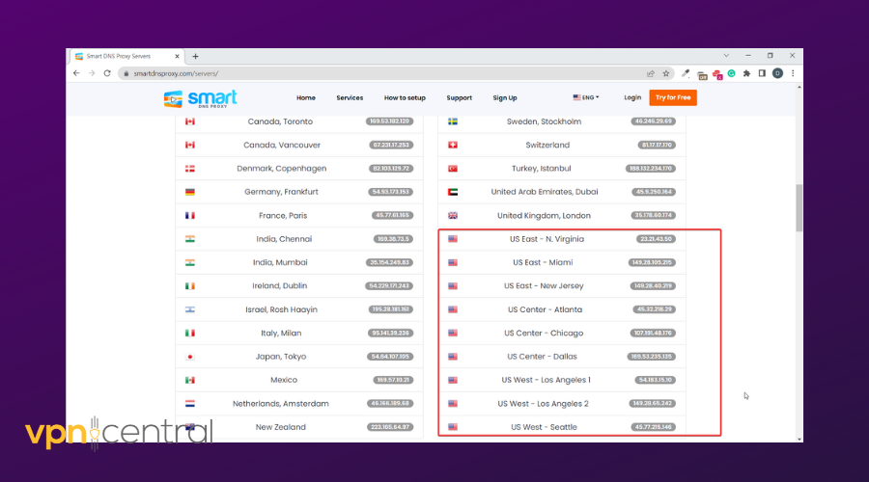Click the US West - Los Angeles 2 text
This screenshot has width=869, height=482.
coord(543,403)
